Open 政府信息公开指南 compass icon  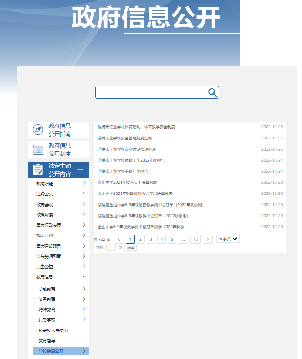point(38,130)
